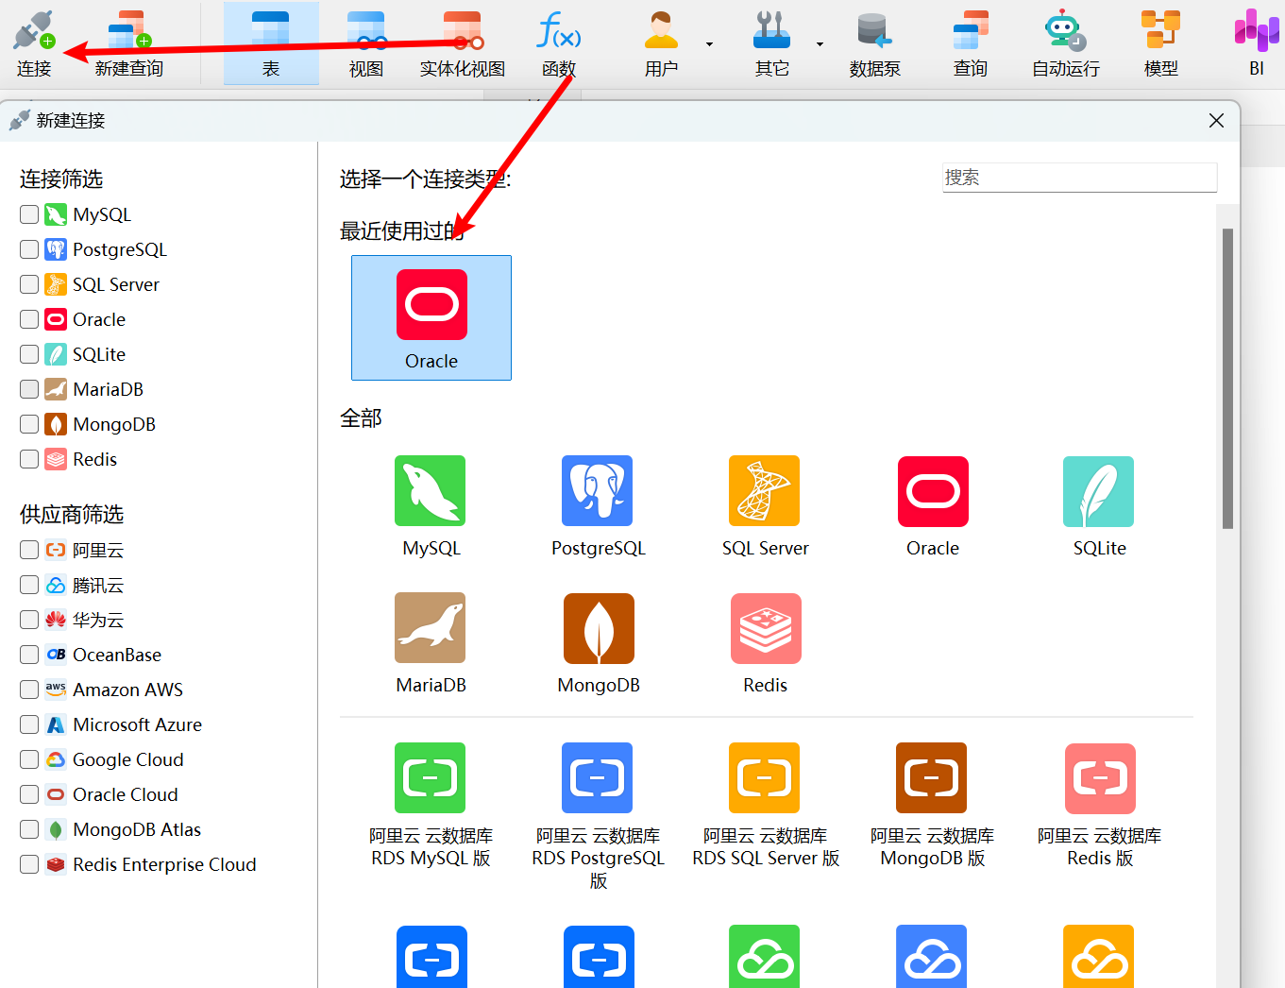The height and width of the screenshot is (988, 1285).
Task: Tick the SQLite filter checkbox
Action: (x=29, y=354)
